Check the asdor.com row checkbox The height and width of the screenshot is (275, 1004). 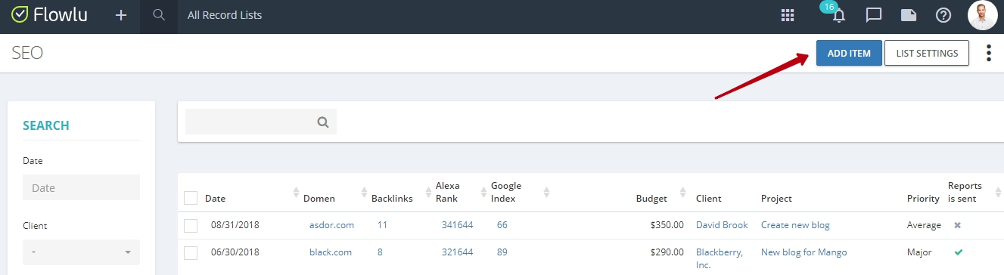point(191,225)
